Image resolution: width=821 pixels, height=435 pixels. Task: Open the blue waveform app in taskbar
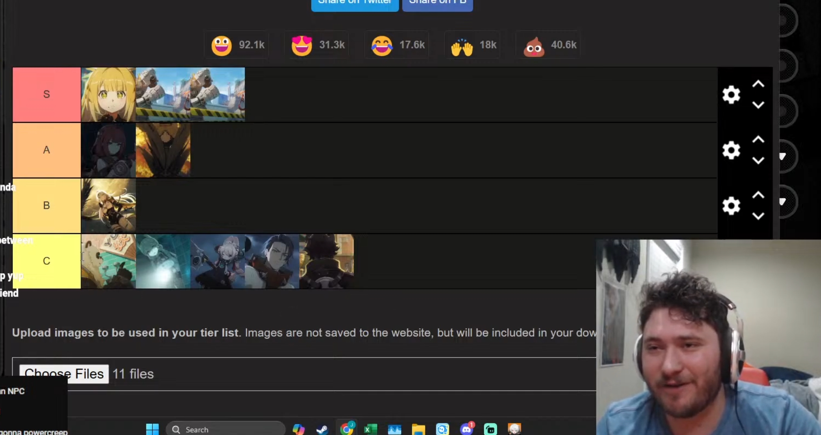pos(394,429)
